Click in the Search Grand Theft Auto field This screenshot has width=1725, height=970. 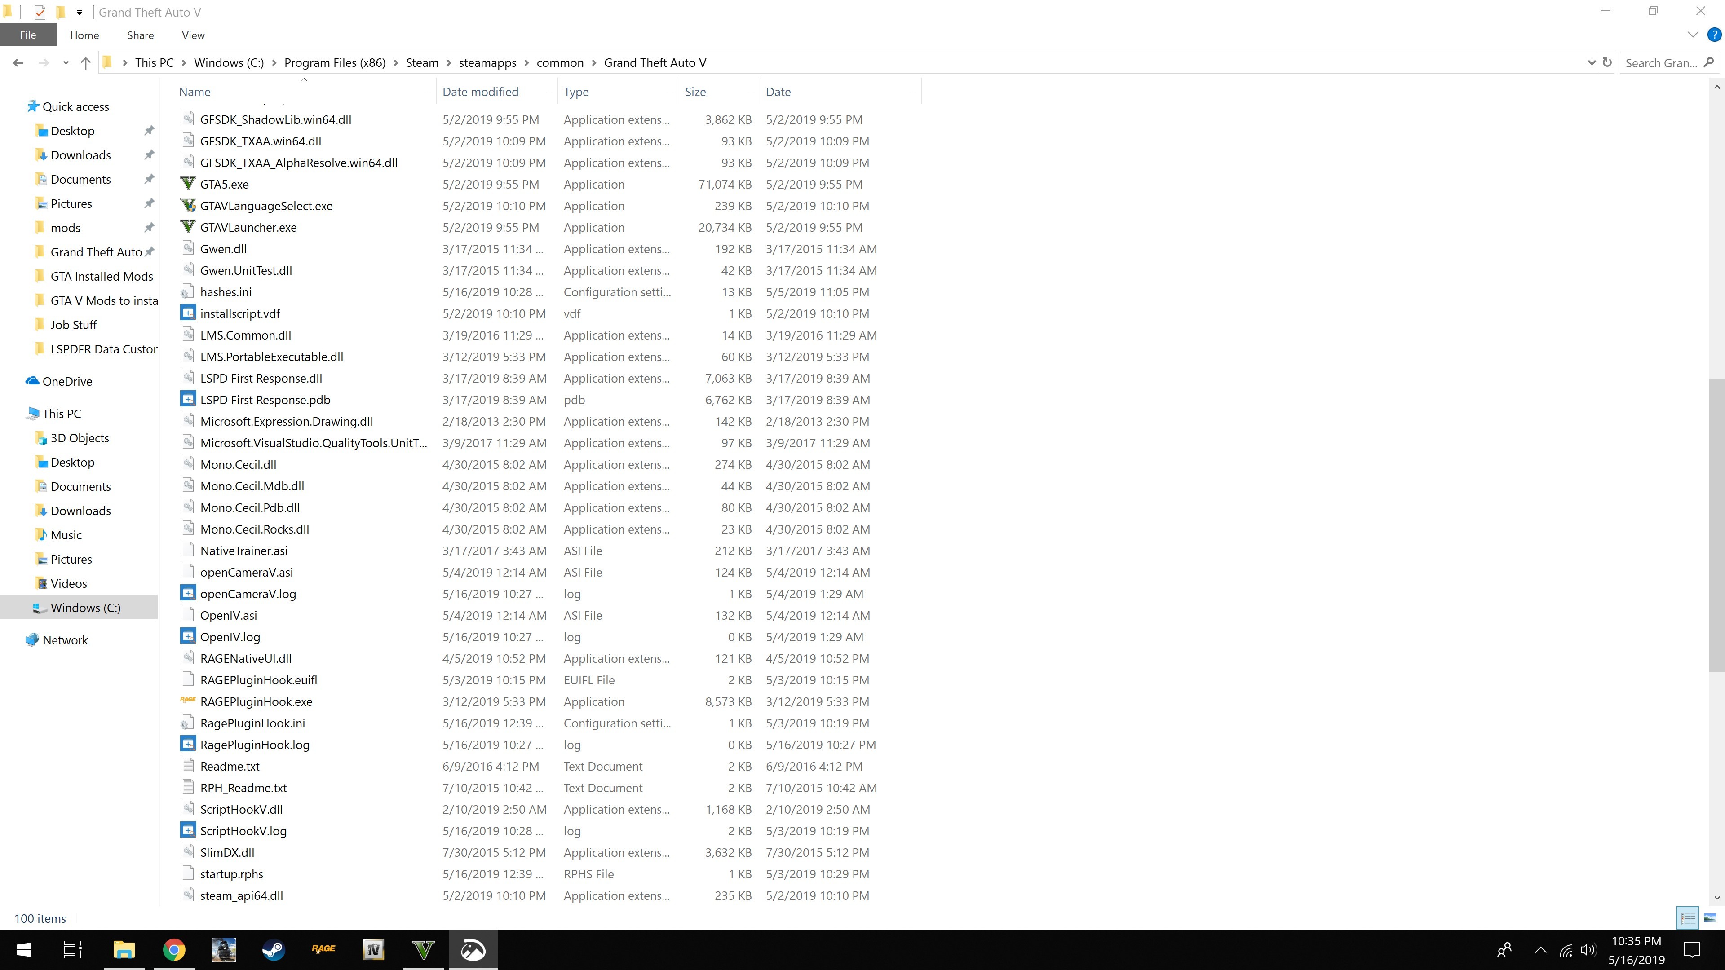(x=1661, y=63)
